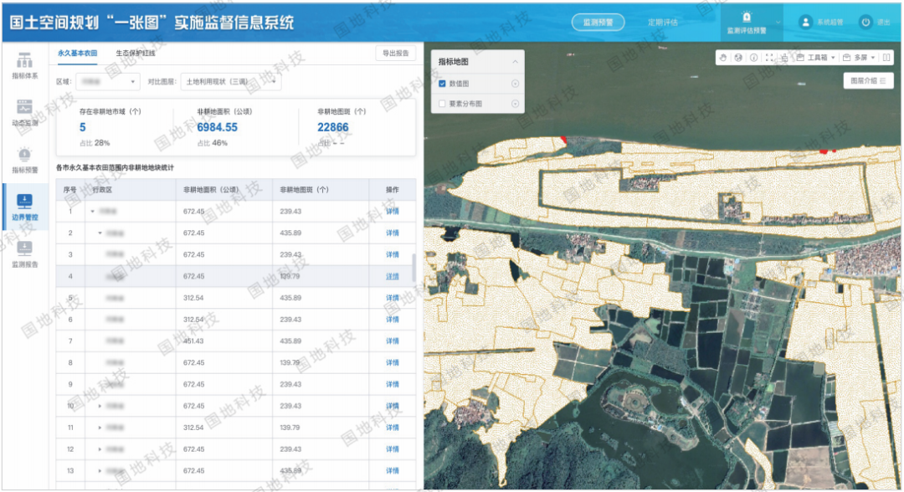Open 详情 link for row 1

click(x=393, y=212)
